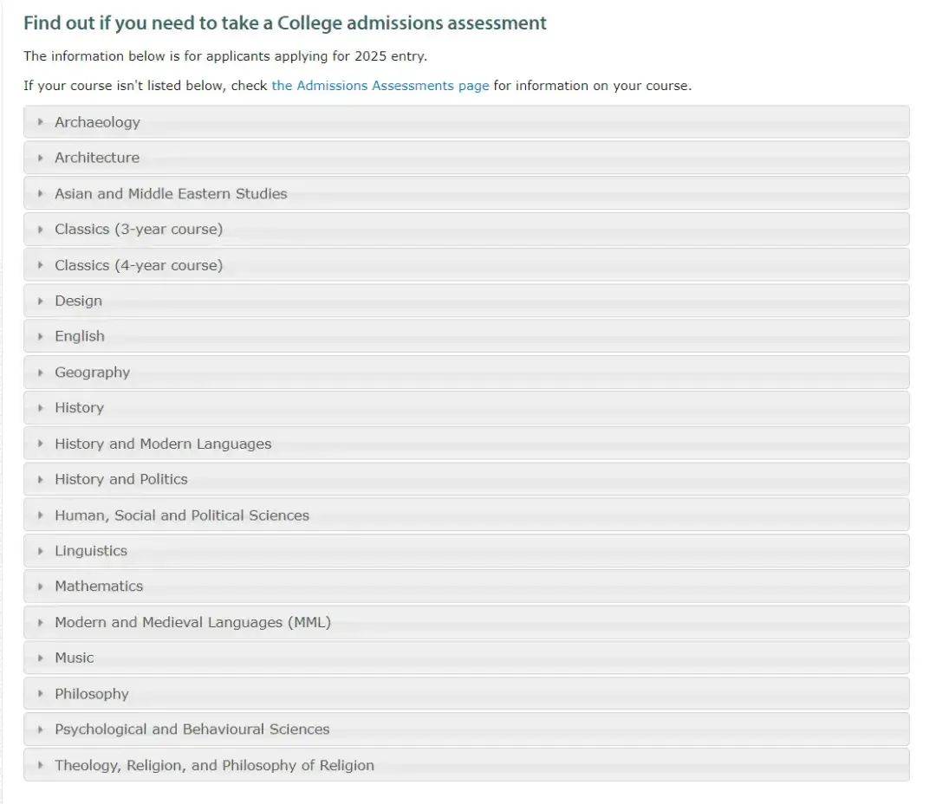Image resolution: width=936 pixels, height=804 pixels.
Task: Open Asian and Middle Eastern Studies panel
Action: 171,194
